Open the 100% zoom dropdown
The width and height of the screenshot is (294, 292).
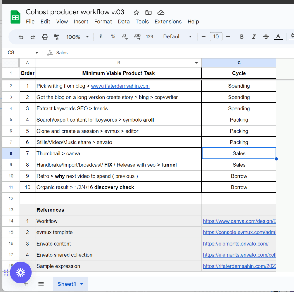click(77, 37)
